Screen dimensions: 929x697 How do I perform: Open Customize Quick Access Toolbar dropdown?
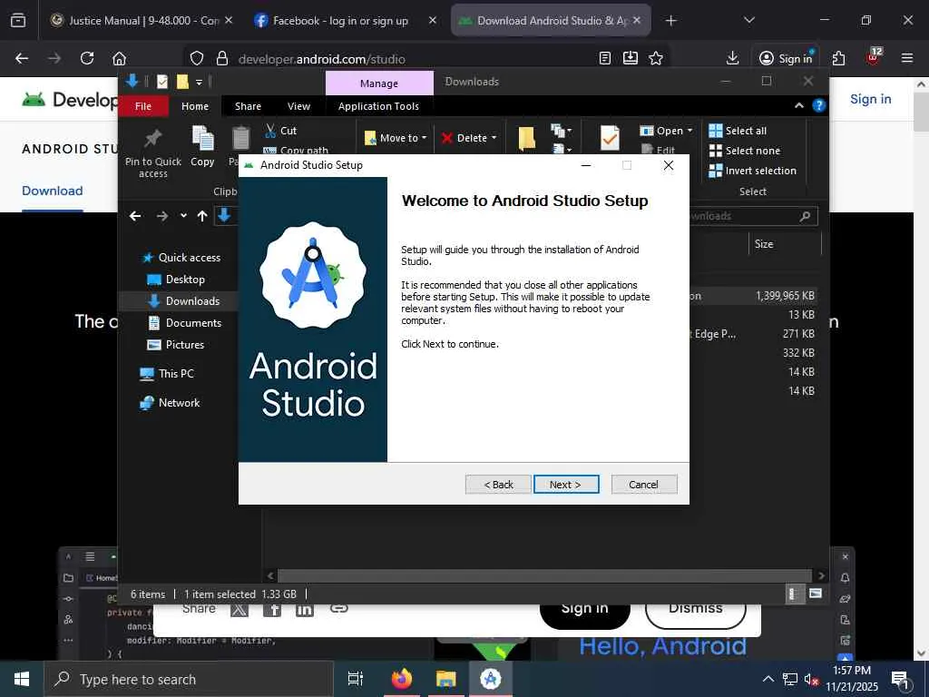pyautogui.click(x=199, y=82)
